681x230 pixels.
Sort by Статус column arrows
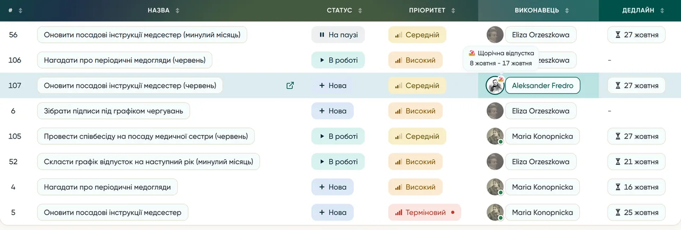(x=360, y=11)
